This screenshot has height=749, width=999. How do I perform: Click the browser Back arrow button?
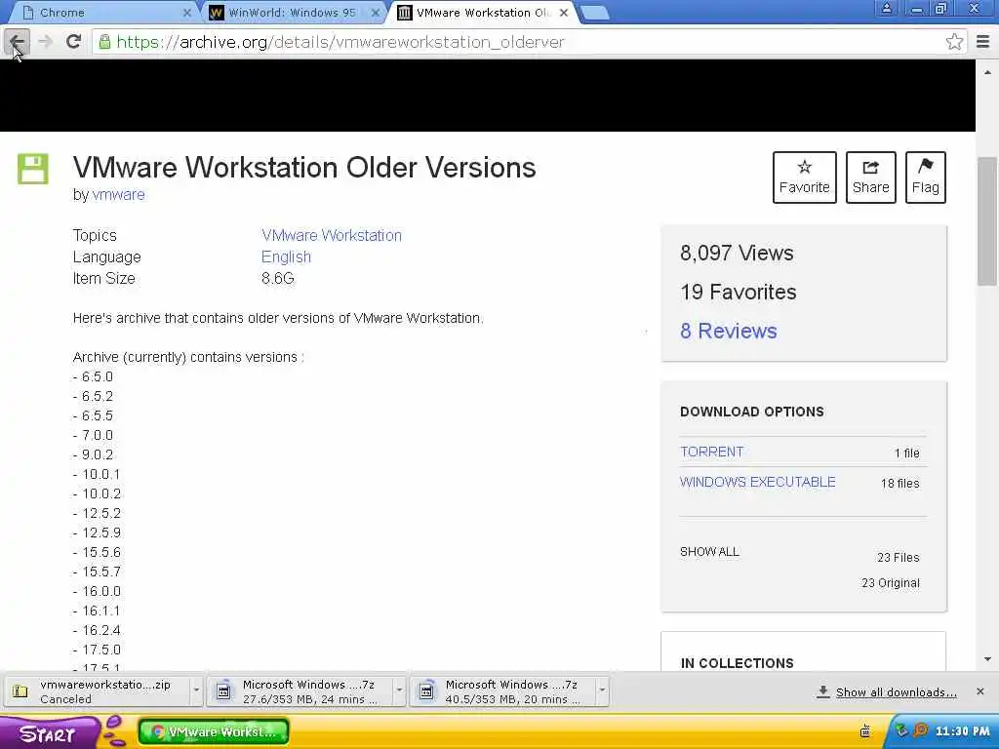17,42
